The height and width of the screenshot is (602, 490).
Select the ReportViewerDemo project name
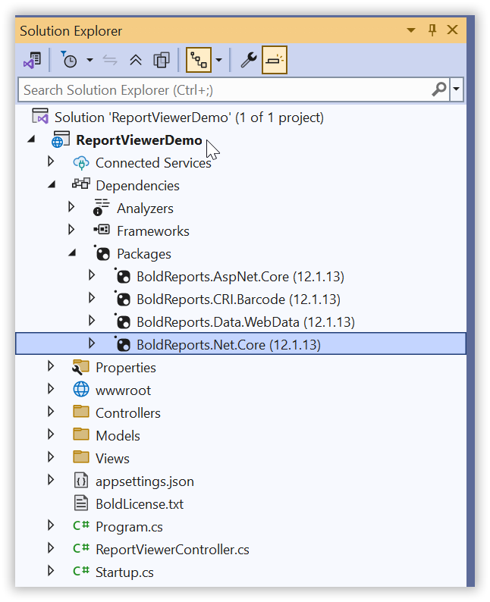point(139,140)
